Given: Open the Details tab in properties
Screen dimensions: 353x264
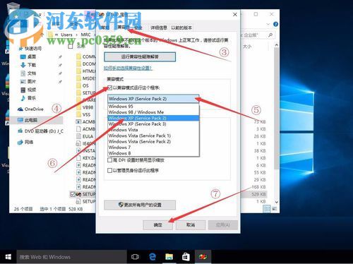Looking at the screenshot, I should (x=159, y=28).
